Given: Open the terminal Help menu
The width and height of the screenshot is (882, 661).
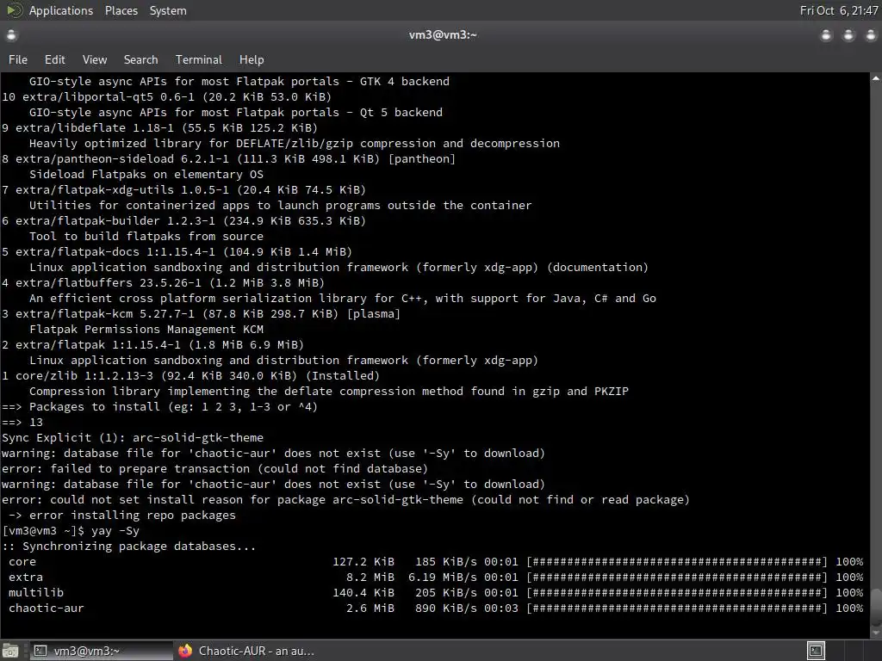Looking at the screenshot, I should pyautogui.click(x=252, y=59).
